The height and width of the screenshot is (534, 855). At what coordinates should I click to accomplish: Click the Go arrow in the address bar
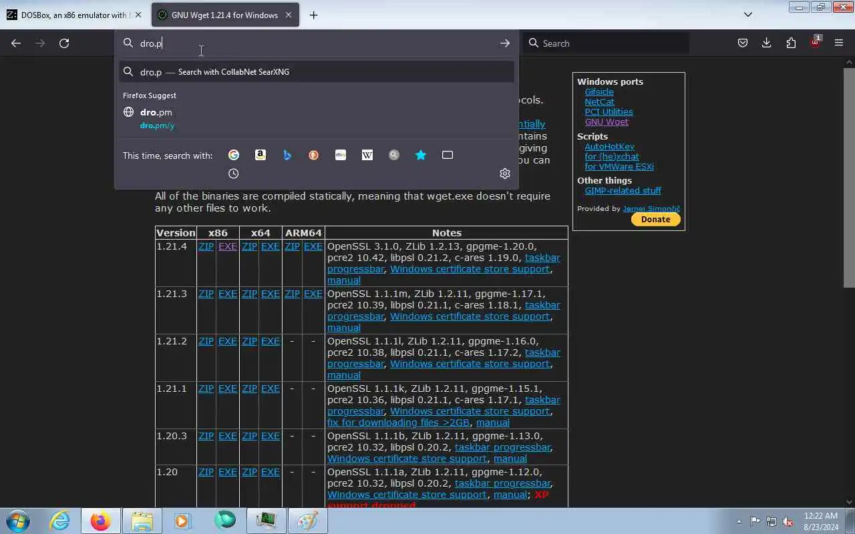(505, 43)
